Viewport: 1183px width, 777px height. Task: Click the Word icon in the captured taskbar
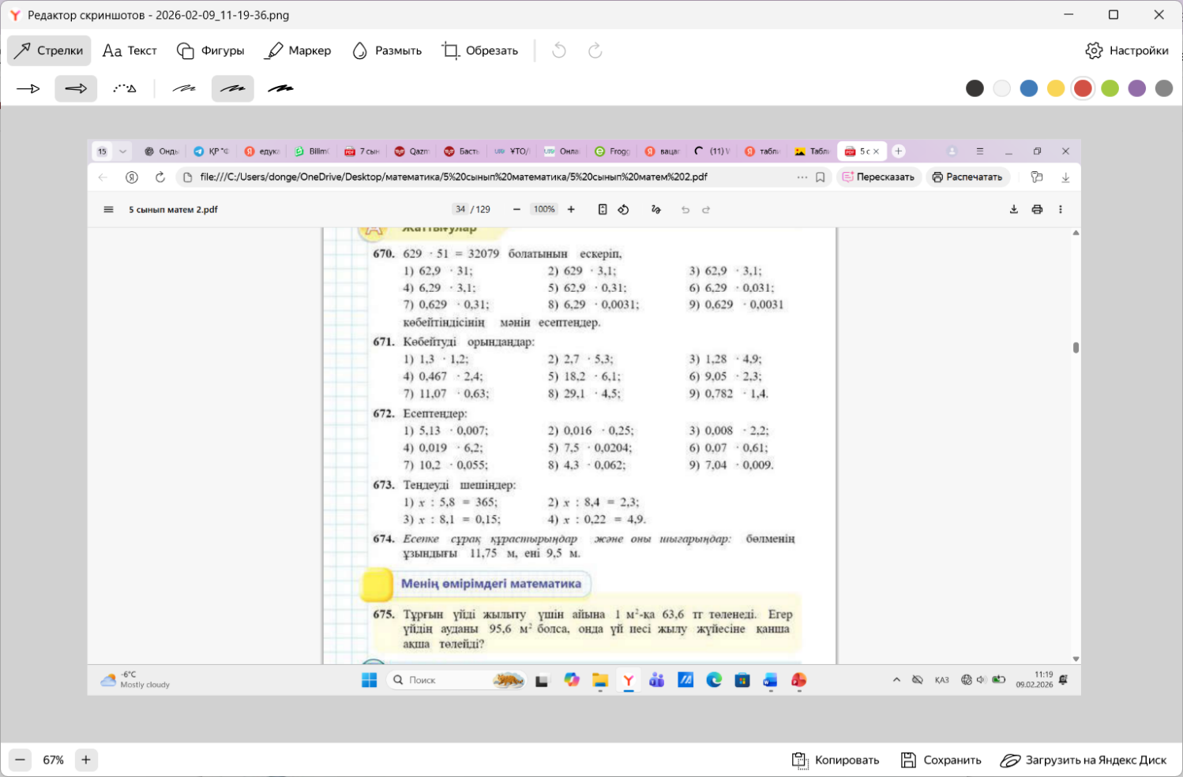click(770, 680)
